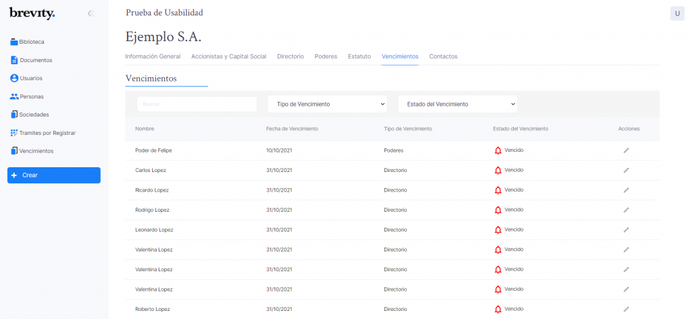Select the name Leonardo Lopez
This screenshot has width=692, height=319.
click(154, 230)
